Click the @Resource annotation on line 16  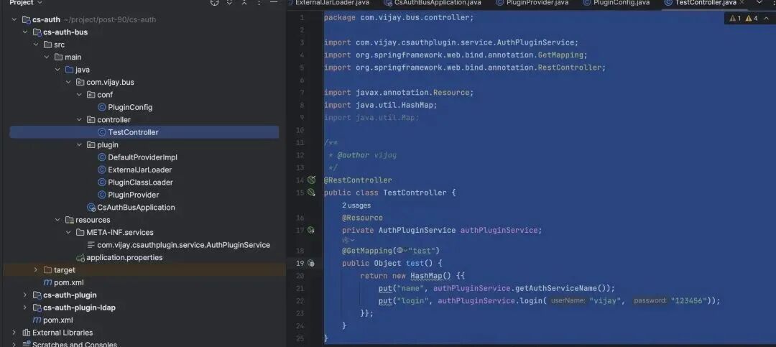coord(362,218)
